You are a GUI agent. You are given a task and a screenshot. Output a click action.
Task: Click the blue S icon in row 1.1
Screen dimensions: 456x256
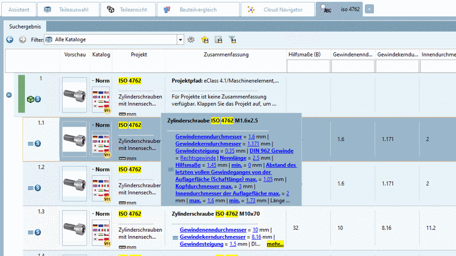tap(38, 144)
